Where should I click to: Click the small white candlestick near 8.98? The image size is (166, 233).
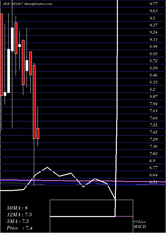click(x=20, y=46)
